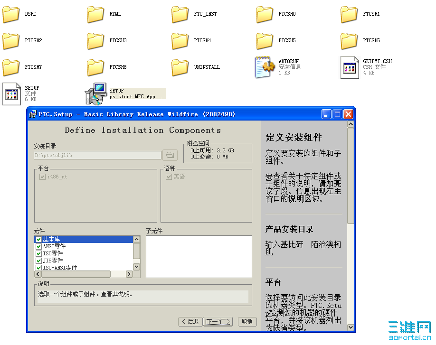Click the 说明 description text box

[143, 297]
